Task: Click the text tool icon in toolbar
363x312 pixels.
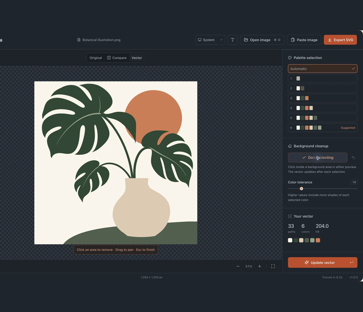Action: [x=233, y=40]
